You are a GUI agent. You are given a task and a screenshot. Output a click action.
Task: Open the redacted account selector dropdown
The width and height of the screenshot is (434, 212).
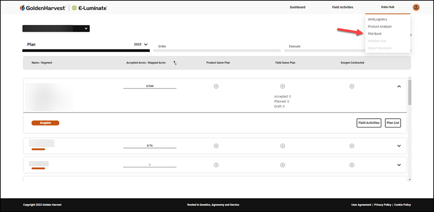coord(56,28)
